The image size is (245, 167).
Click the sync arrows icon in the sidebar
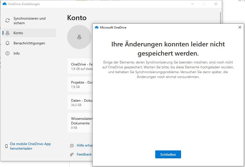7,20
